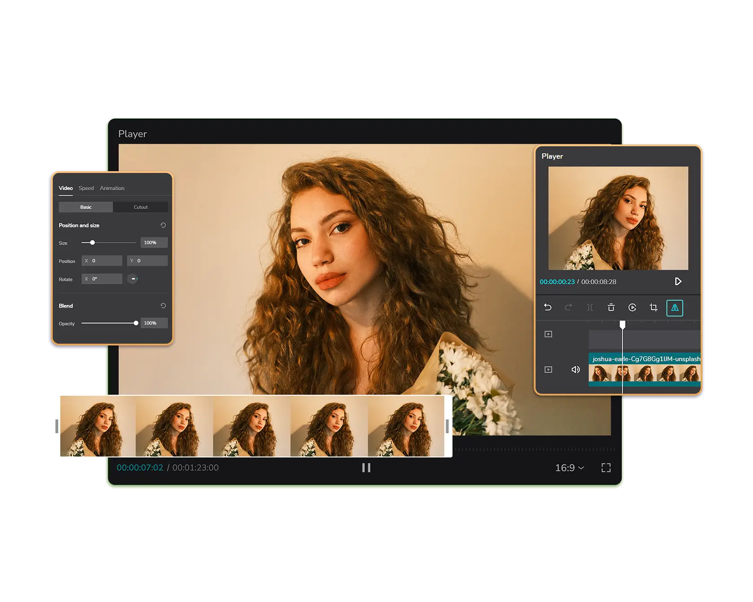Enter fullscreen from the main Player
The height and width of the screenshot is (602, 753).
606,468
